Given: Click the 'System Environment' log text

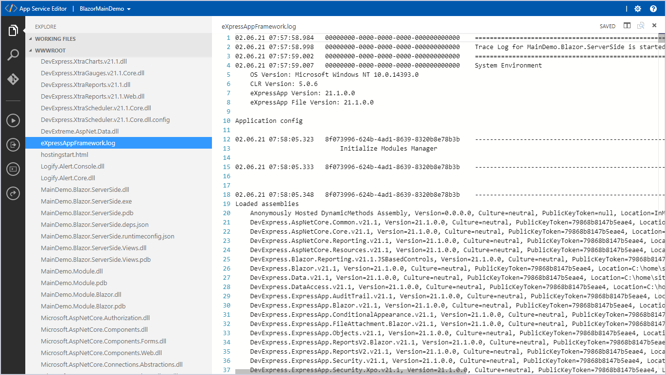Looking at the screenshot, I should pos(508,66).
